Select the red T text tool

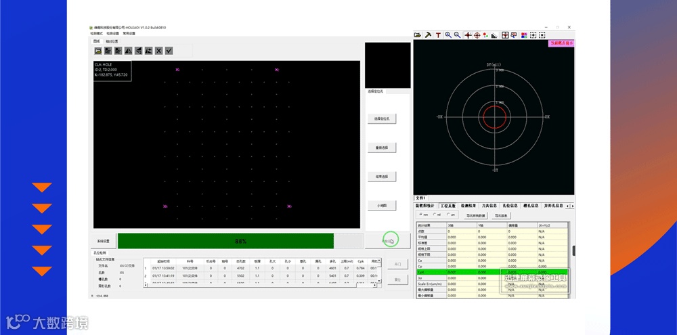pyautogui.click(x=438, y=35)
